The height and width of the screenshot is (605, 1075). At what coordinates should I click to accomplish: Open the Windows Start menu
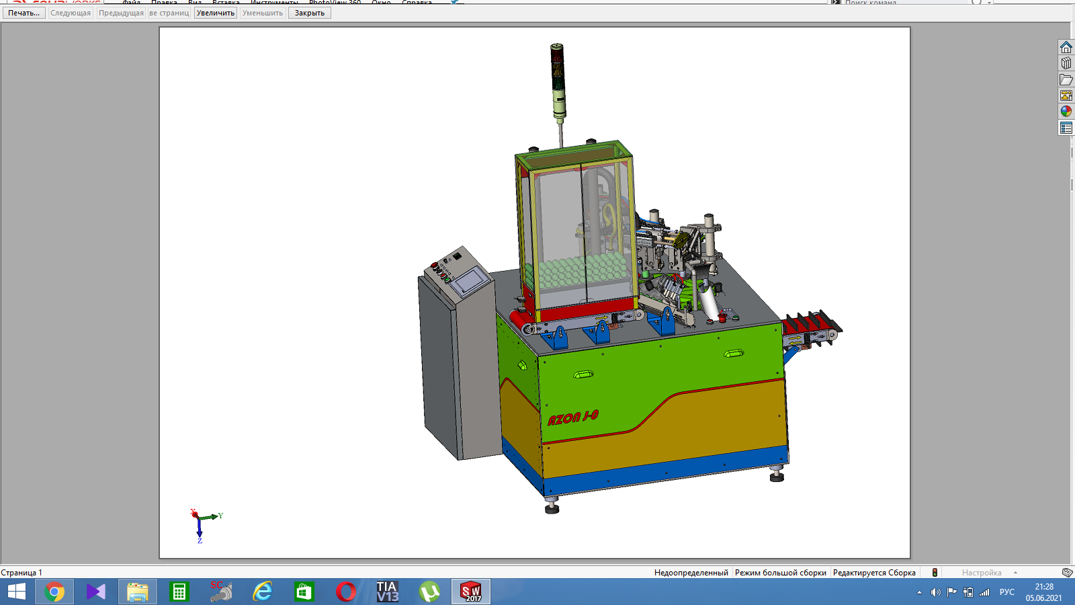[x=16, y=592]
